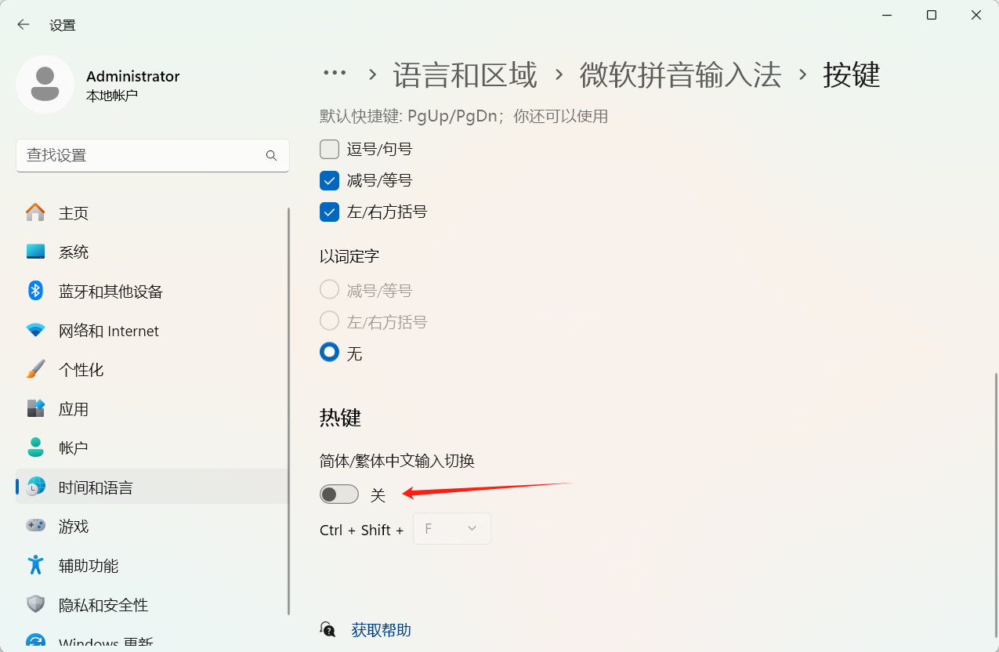Select 时间和语言 in the sidebar

(x=152, y=487)
